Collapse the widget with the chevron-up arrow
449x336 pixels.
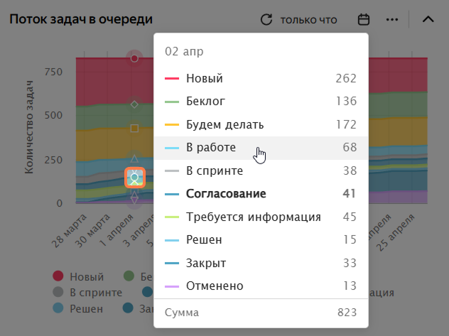pyautogui.click(x=428, y=19)
